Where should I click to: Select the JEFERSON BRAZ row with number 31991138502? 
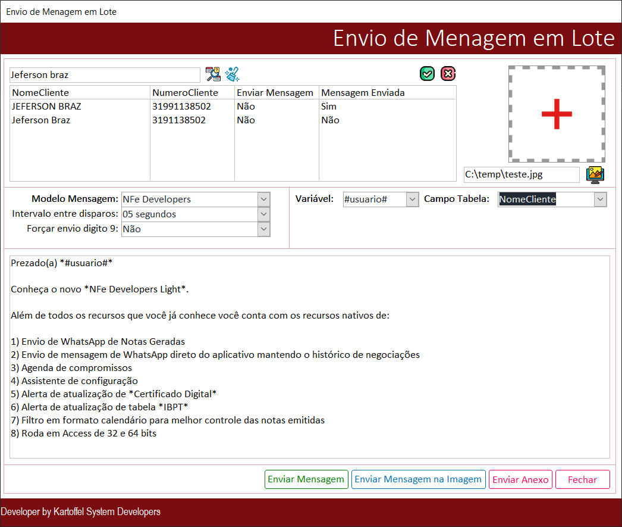(80, 107)
